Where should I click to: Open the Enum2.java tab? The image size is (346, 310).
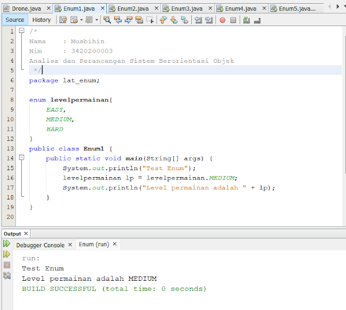pos(133,9)
